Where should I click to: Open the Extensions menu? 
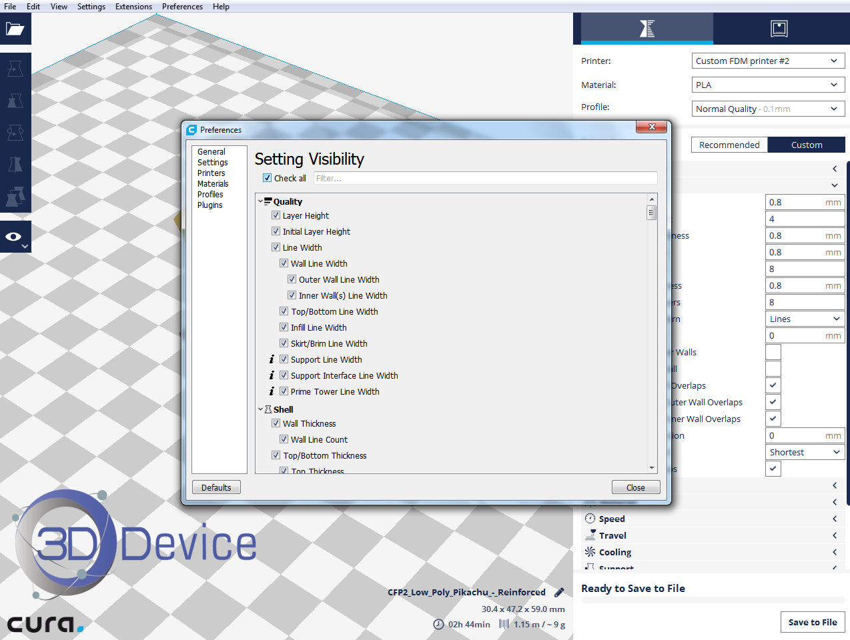133,7
